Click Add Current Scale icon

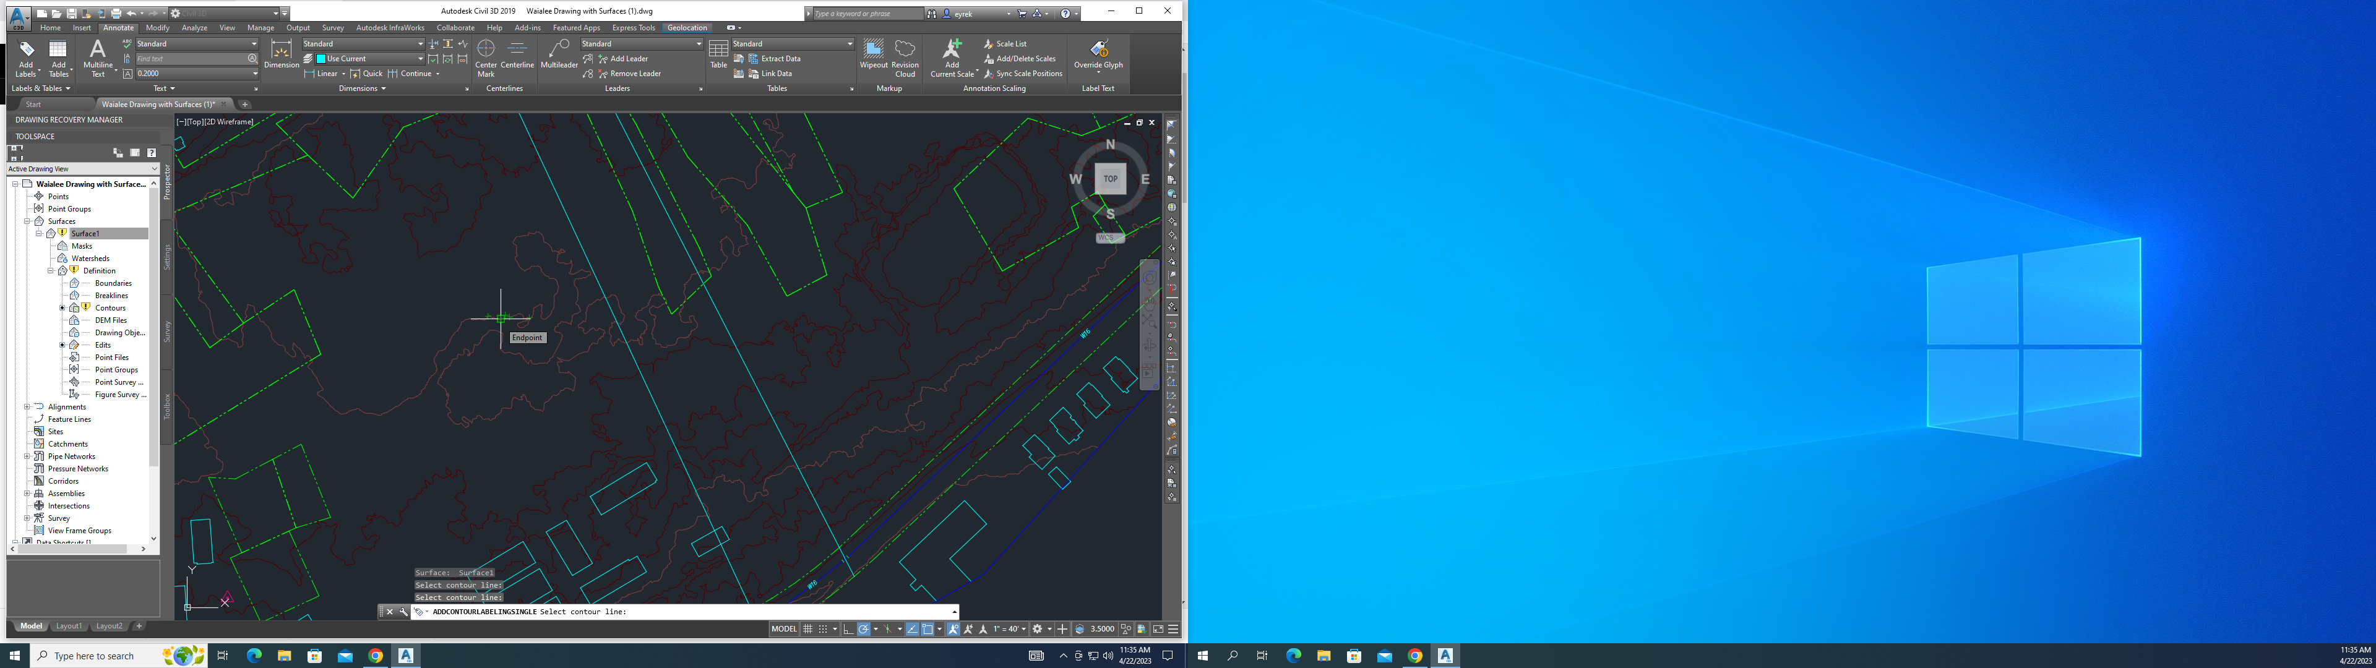(952, 58)
